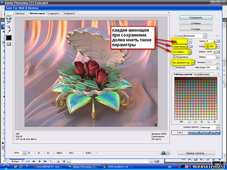Switch to the Оптимизация tab
227x170 pixels.
coord(37,13)
